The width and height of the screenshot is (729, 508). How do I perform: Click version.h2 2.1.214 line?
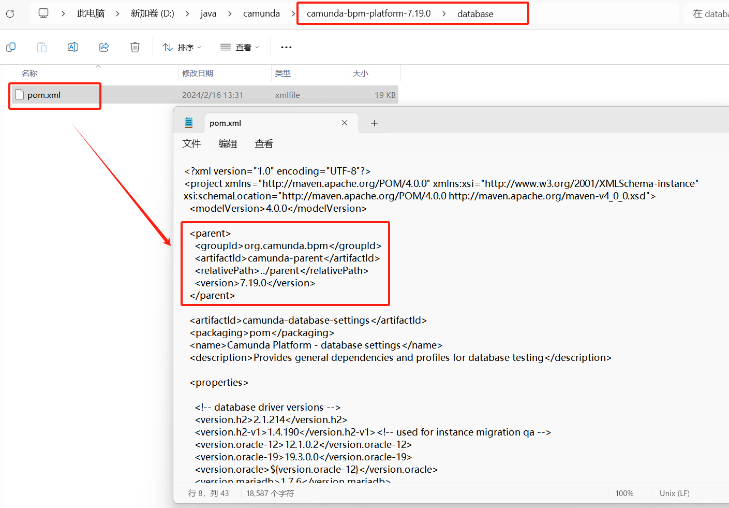[271, 419]
